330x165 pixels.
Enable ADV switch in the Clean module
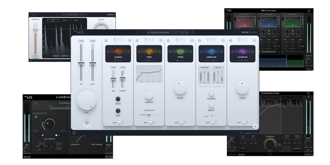click(121, 123)
